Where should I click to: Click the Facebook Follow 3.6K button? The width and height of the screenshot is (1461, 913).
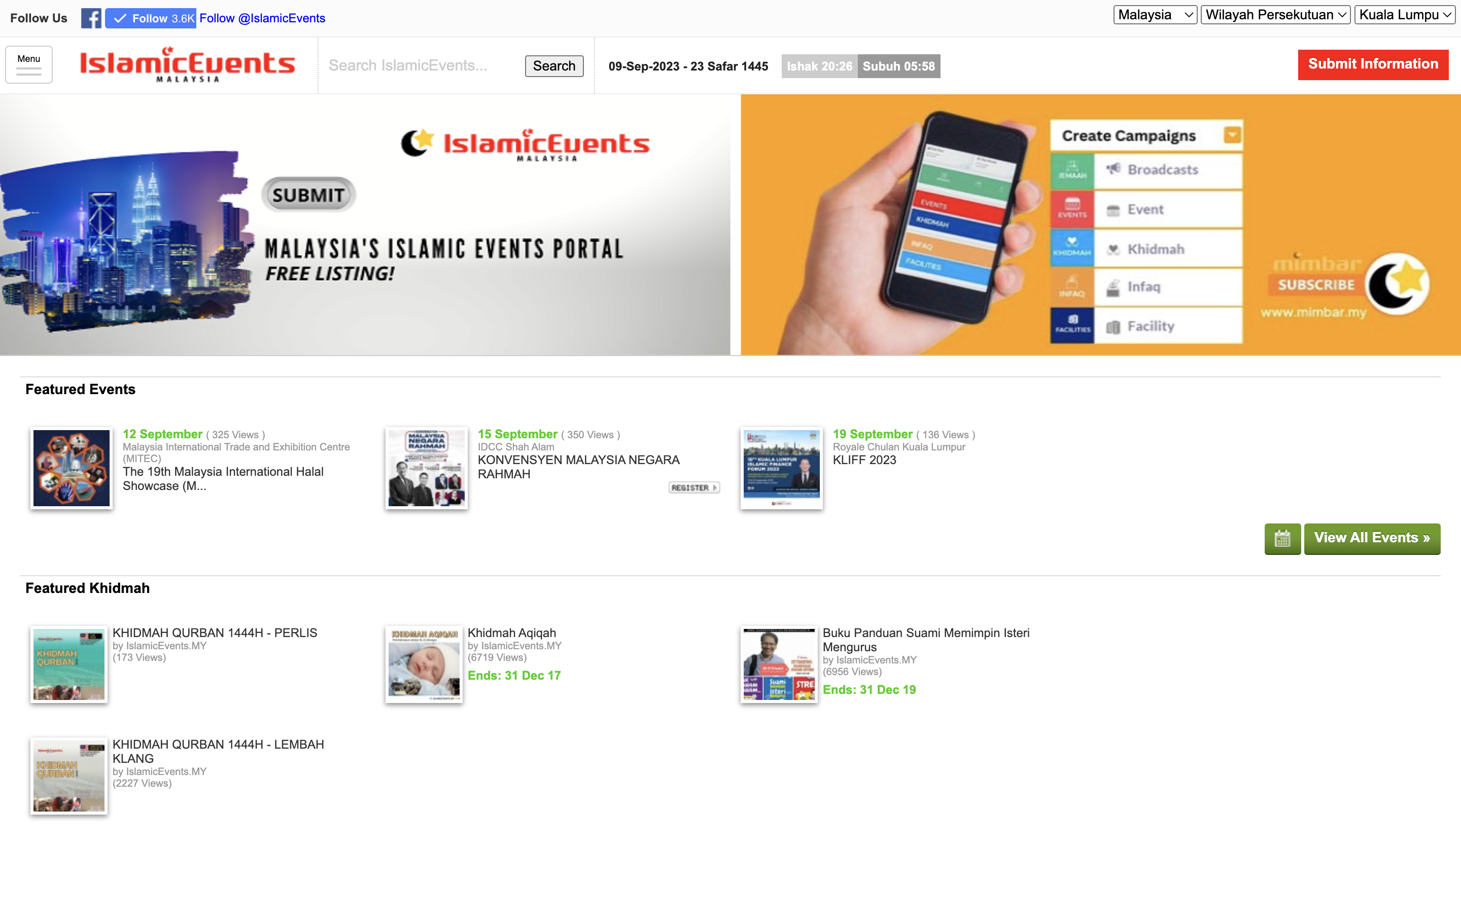click(150, 18)
